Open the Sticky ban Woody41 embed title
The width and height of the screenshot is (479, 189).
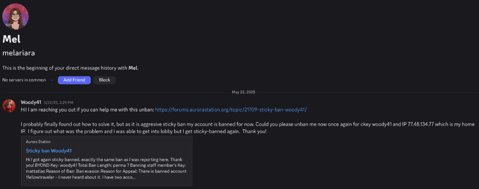point(49,151)
